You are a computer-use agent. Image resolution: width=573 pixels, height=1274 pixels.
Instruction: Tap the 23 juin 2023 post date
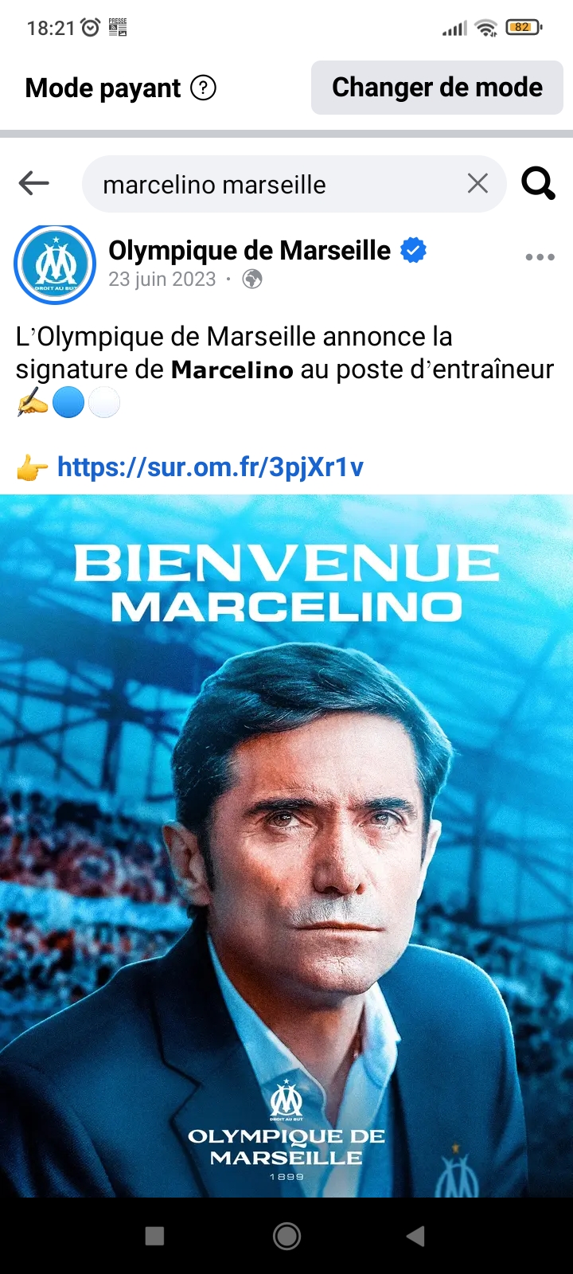[x=162, y=279]
